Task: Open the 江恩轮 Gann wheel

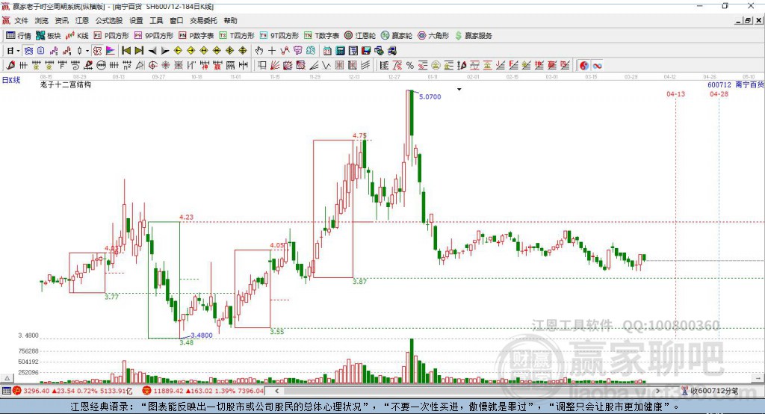Action: (360, 36)
